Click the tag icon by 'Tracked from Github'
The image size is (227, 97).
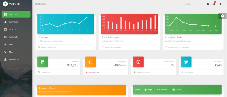[x=134, y=72]
